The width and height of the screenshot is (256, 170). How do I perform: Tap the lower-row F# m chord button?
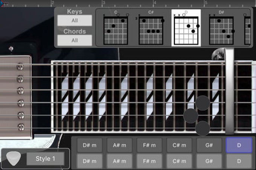149,161
